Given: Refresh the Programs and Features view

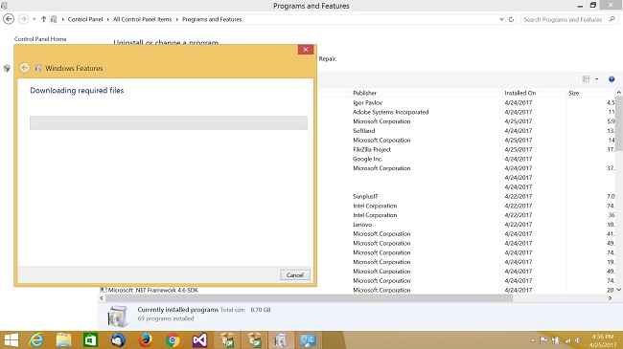Looking at the screenshot, I should [x=512, y=19].
